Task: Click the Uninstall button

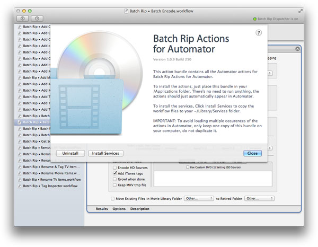Action: (x=70, y=153)
